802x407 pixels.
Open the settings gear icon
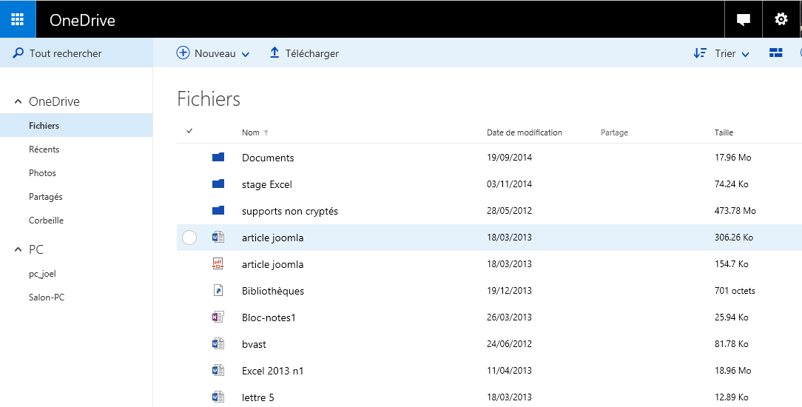[781, 19]
